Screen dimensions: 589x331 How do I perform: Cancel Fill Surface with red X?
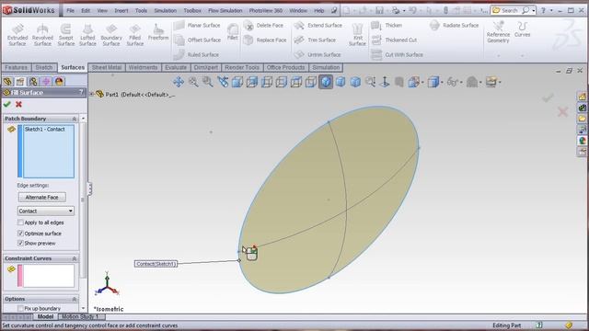18,104
